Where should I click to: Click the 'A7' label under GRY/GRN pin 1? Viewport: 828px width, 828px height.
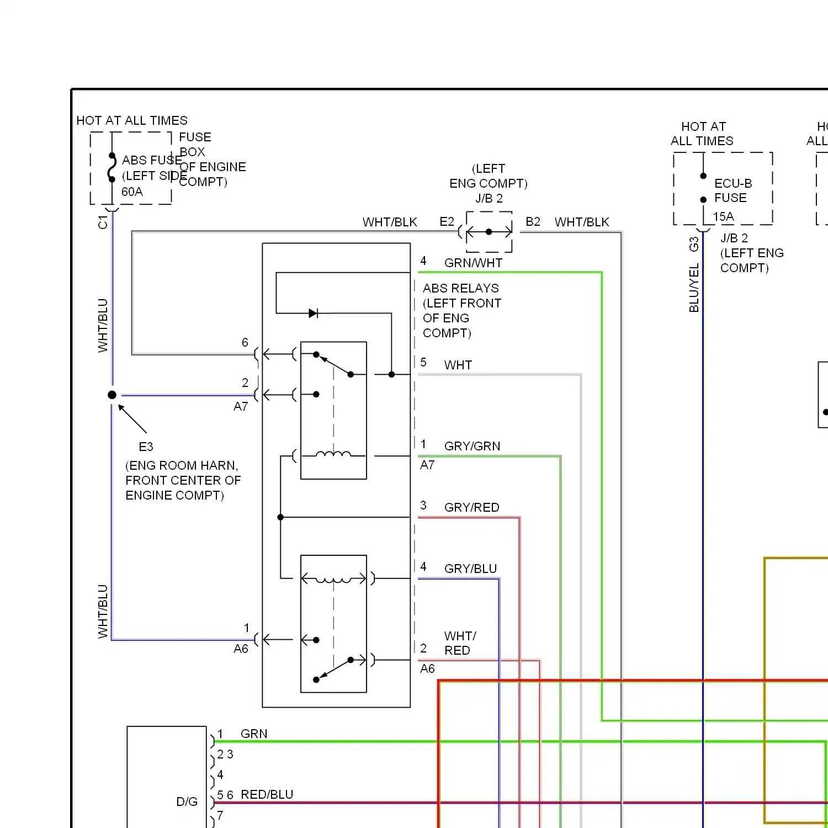(427, 465)
